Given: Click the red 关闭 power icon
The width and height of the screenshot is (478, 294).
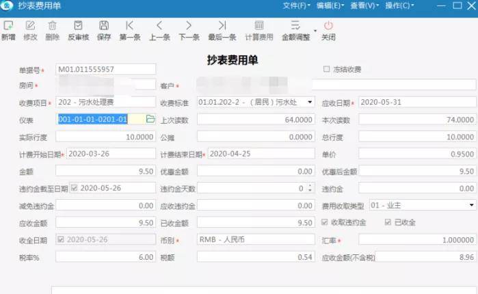Looking at the screenshot, I should tap(328, 25).
